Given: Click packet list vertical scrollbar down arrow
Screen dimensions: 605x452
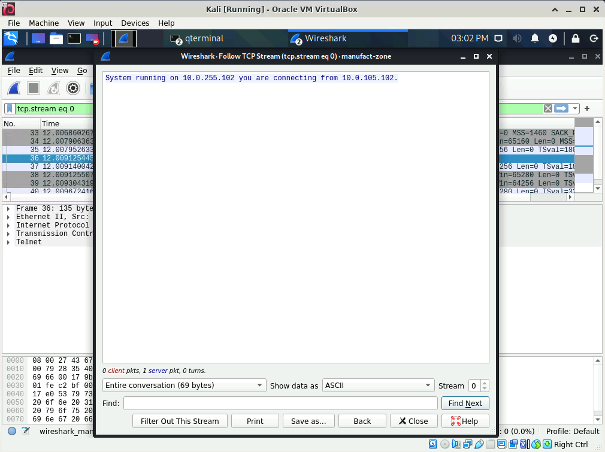Looking at the screenshot, I should coord(598,189).
